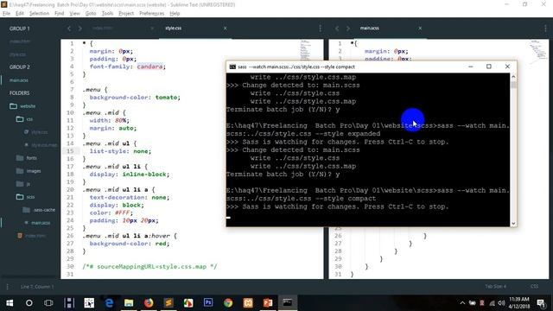Switch to the style.css tab
The image size is (553, 311).
click(173, 28)
